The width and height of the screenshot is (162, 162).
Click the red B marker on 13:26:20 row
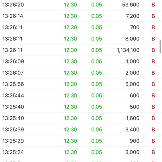(153, 5)
